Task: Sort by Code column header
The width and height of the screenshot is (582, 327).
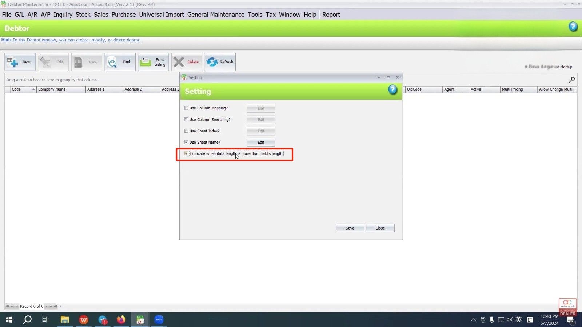Action: tap(23, 89)
